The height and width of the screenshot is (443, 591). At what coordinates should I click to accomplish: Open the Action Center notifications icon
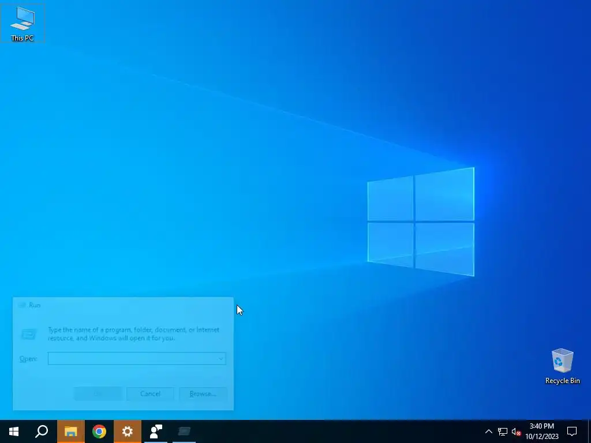572,431
